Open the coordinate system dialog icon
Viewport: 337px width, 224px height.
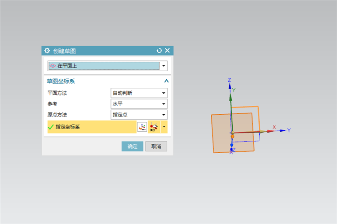click(142, 127)
